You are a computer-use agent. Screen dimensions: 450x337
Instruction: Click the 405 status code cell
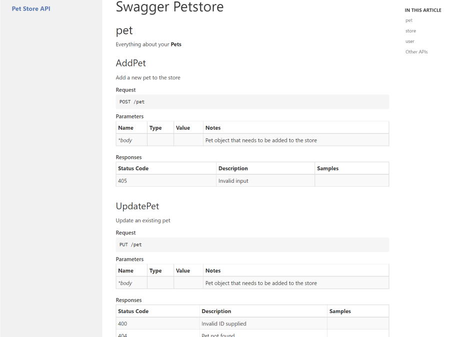[x=122, y=181]
